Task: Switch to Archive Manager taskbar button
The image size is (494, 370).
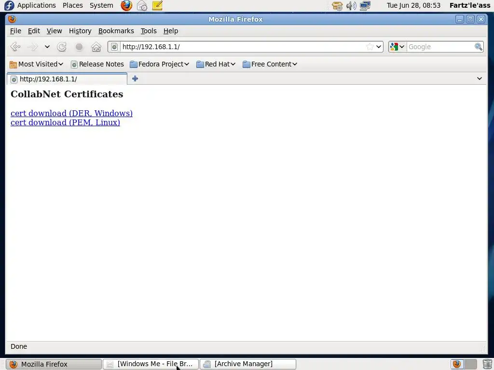Action: click(x=248, y=364)
